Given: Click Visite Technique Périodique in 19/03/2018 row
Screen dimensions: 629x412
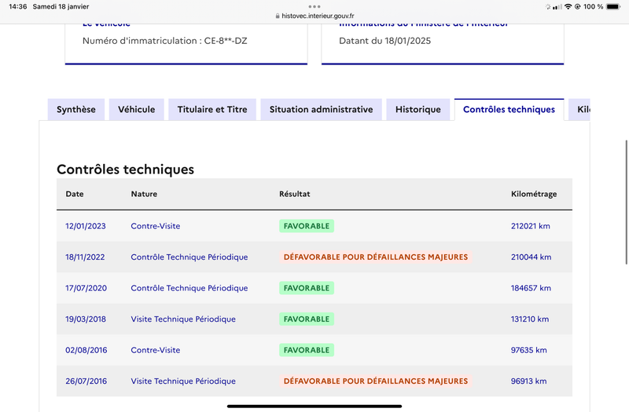Looking at the screenshot, I should click(183, 319).
